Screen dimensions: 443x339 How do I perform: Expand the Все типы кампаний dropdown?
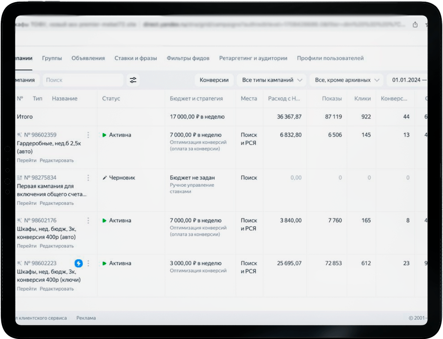tap(272, 80)
